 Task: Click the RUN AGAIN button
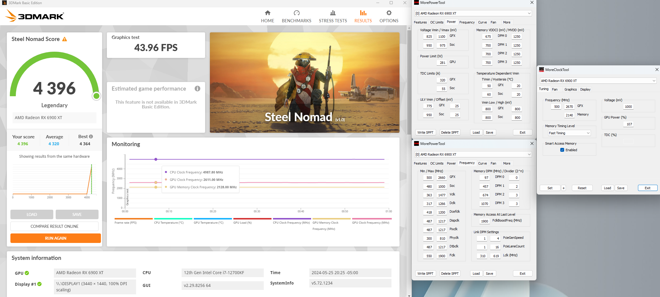tap(55, 238)
